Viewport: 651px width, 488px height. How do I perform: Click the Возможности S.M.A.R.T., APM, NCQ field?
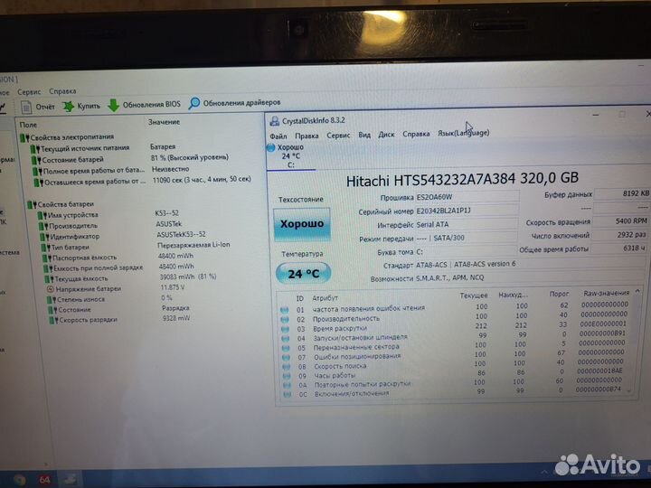click(531, 278)
